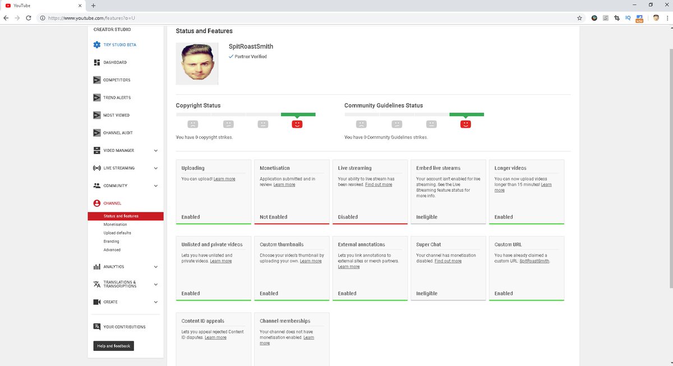
Task: Open Monetisation under Channel
Action: tap(115, 224)
